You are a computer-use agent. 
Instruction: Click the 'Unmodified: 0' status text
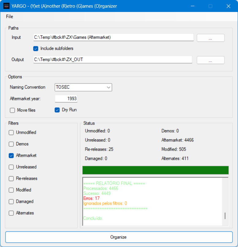pyautogui.click(x=97, y=131)
